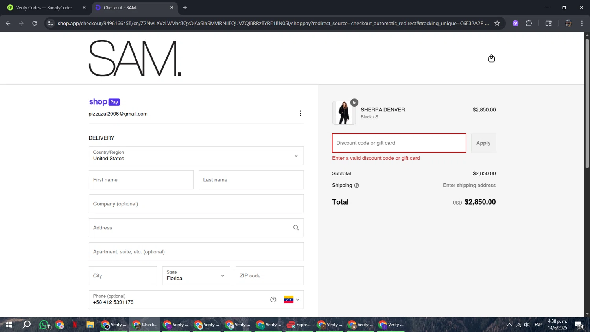Click the pizzazul2006@gmail.com email text

click(x=118, y=114)
